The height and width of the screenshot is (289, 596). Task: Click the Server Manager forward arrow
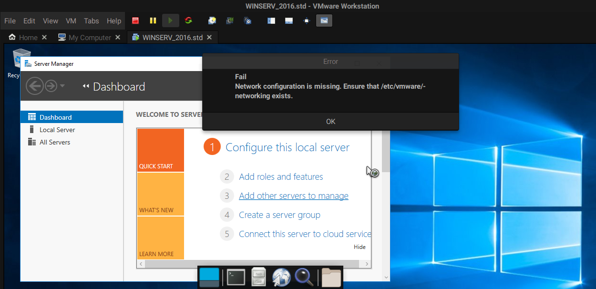[x=51, y=86]
